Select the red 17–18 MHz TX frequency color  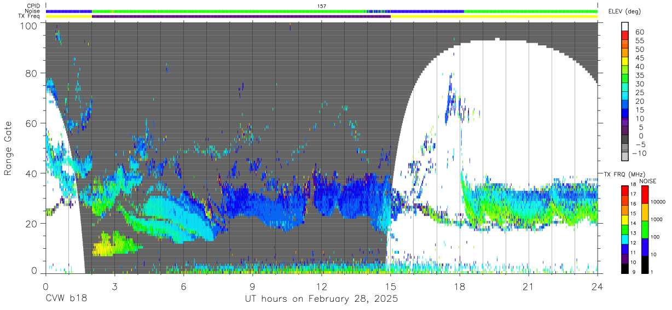coord(624,190)
